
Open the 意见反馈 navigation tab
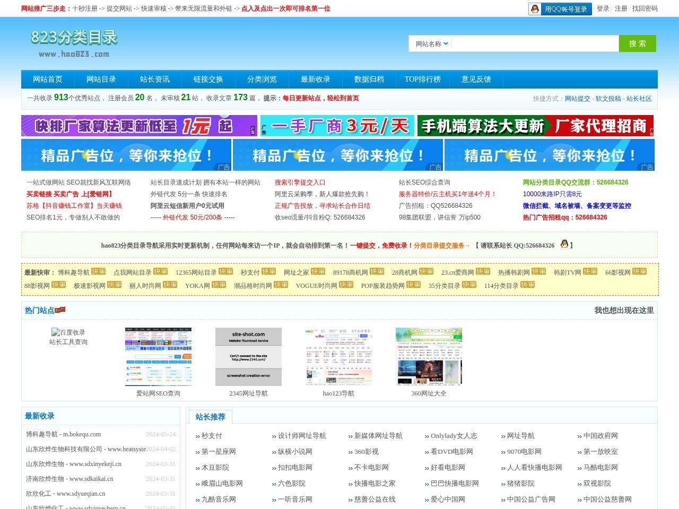[x=476, y=80]
